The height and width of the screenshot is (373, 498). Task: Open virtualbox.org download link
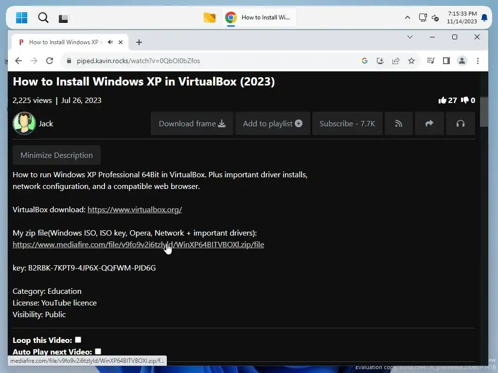(x=135, y=210)
